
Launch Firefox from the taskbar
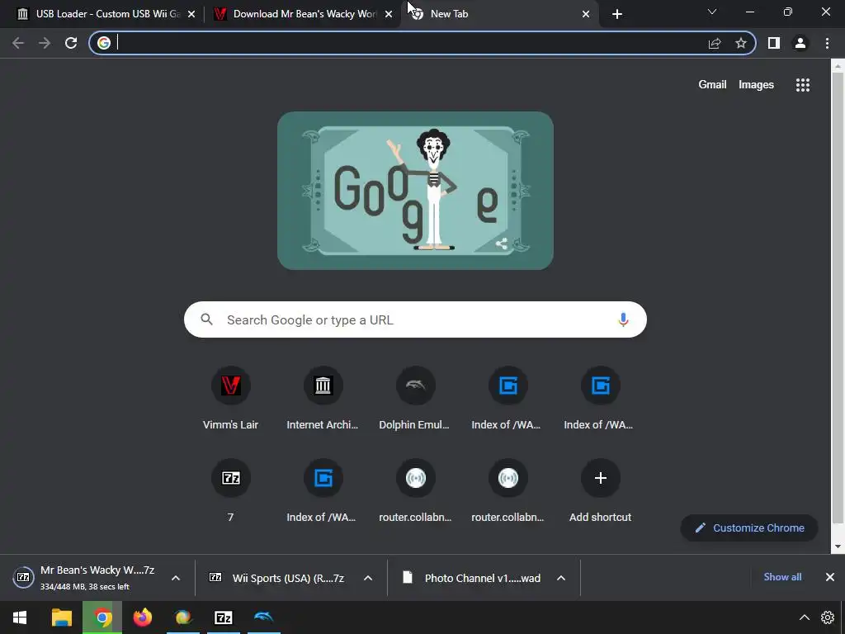[x=142, y=617]
